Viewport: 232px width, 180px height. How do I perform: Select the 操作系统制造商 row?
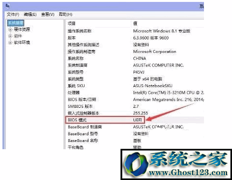(82, 51)
